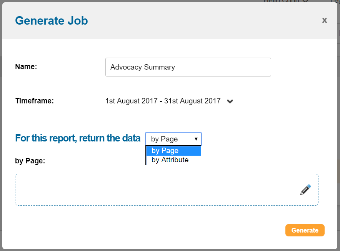
Task: Open the return data dropdown arrow
Action: click(x=196, y=139)
